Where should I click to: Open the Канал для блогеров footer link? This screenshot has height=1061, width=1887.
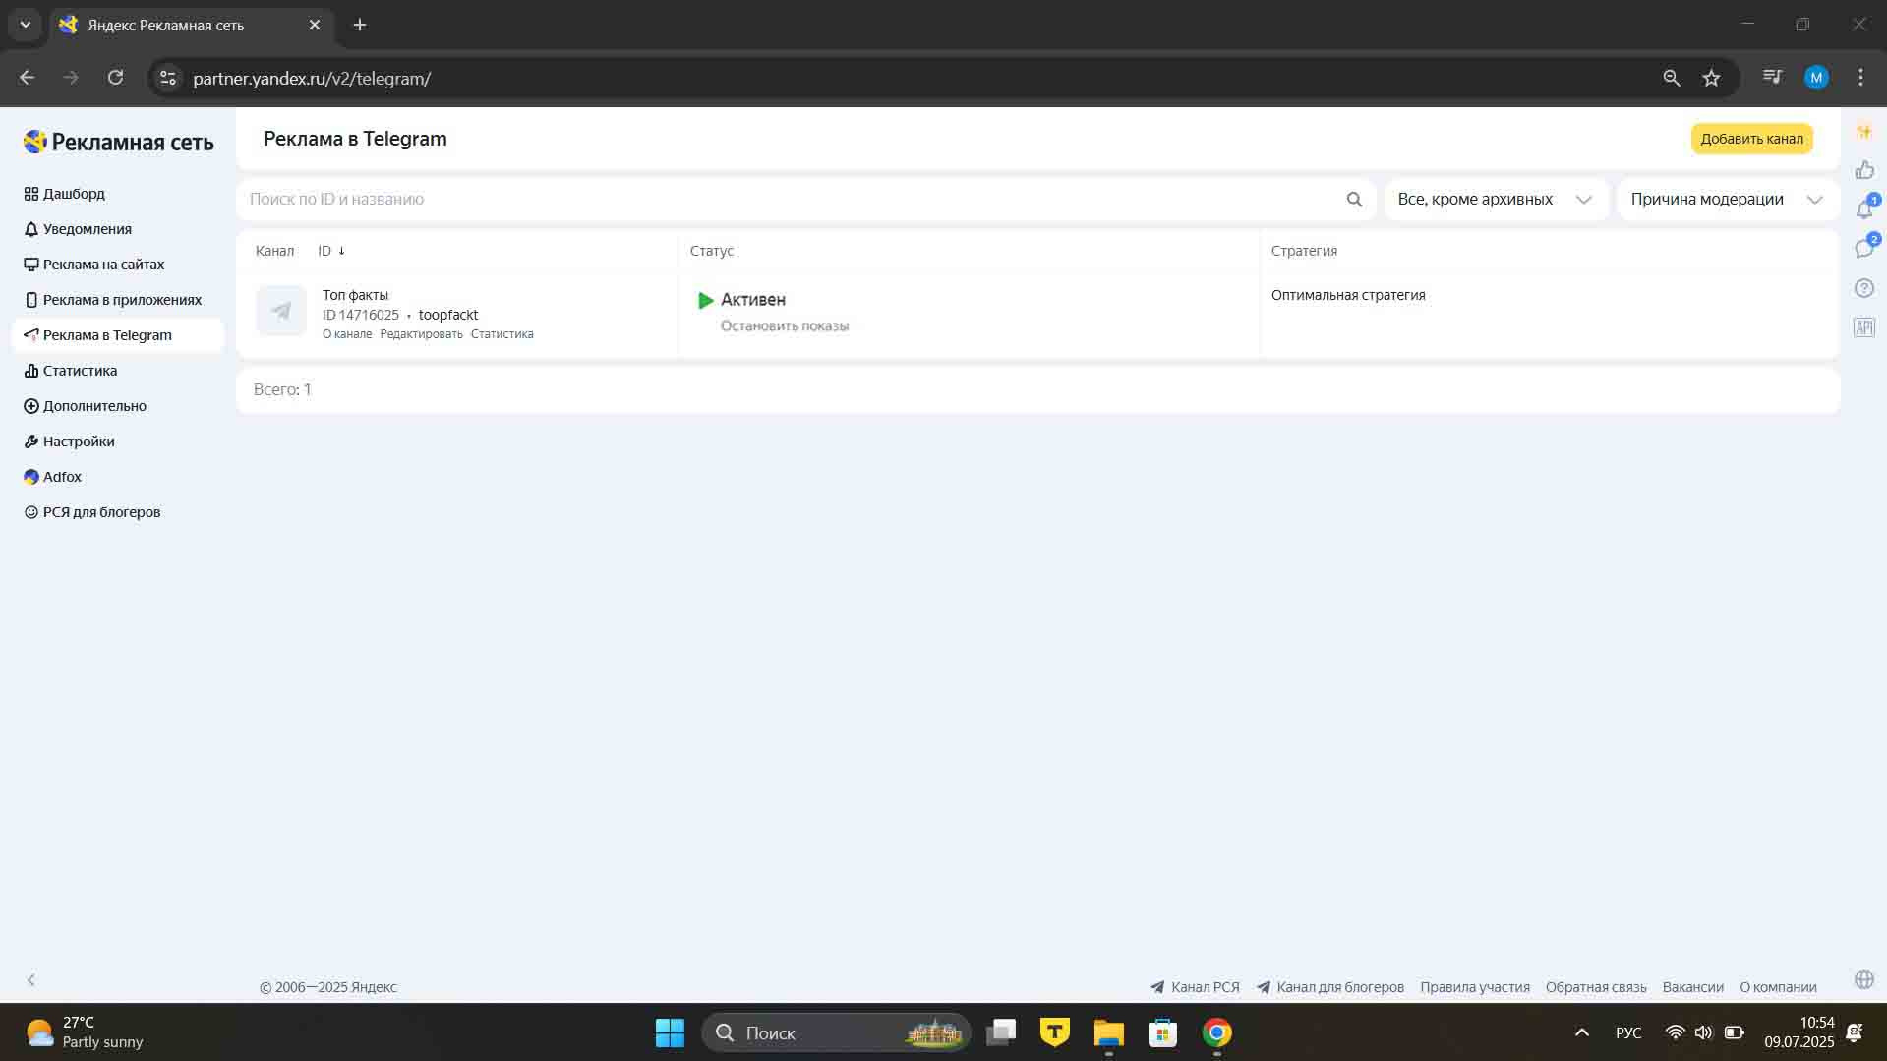(x=1330, y=987)
